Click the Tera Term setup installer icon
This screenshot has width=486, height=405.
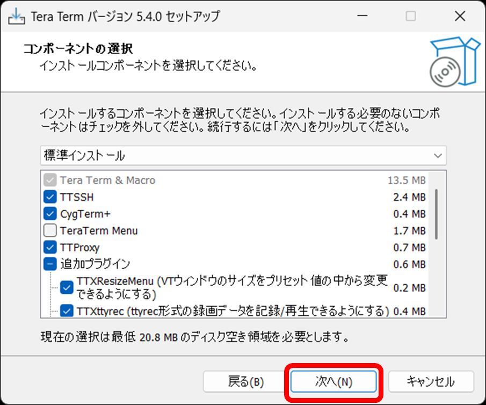17,17
